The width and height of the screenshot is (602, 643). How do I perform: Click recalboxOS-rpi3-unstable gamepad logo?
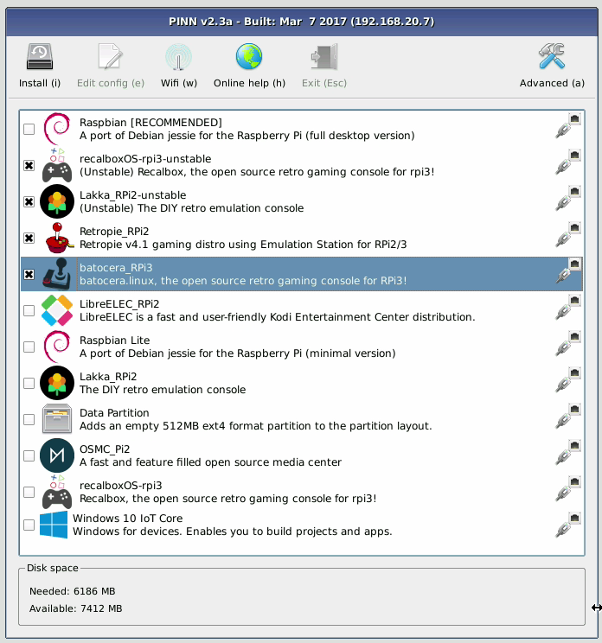click(x=57, y=165)
